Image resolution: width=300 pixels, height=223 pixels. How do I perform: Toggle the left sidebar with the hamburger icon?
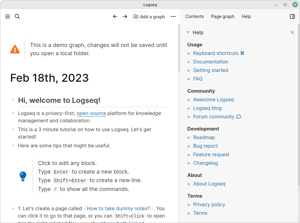[7, 16]
